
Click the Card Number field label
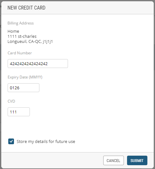point(20,53)
